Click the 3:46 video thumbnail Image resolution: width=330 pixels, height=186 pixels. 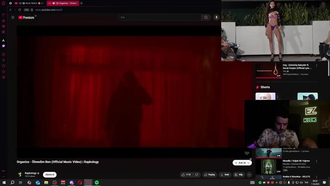(x=269, y=153)
